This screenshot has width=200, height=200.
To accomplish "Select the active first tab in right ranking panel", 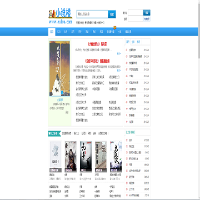I will click(128, 42).
